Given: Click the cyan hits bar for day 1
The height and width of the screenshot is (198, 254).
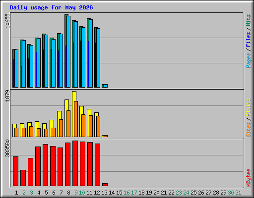Looking at the screenshot, I should point(16,68).
